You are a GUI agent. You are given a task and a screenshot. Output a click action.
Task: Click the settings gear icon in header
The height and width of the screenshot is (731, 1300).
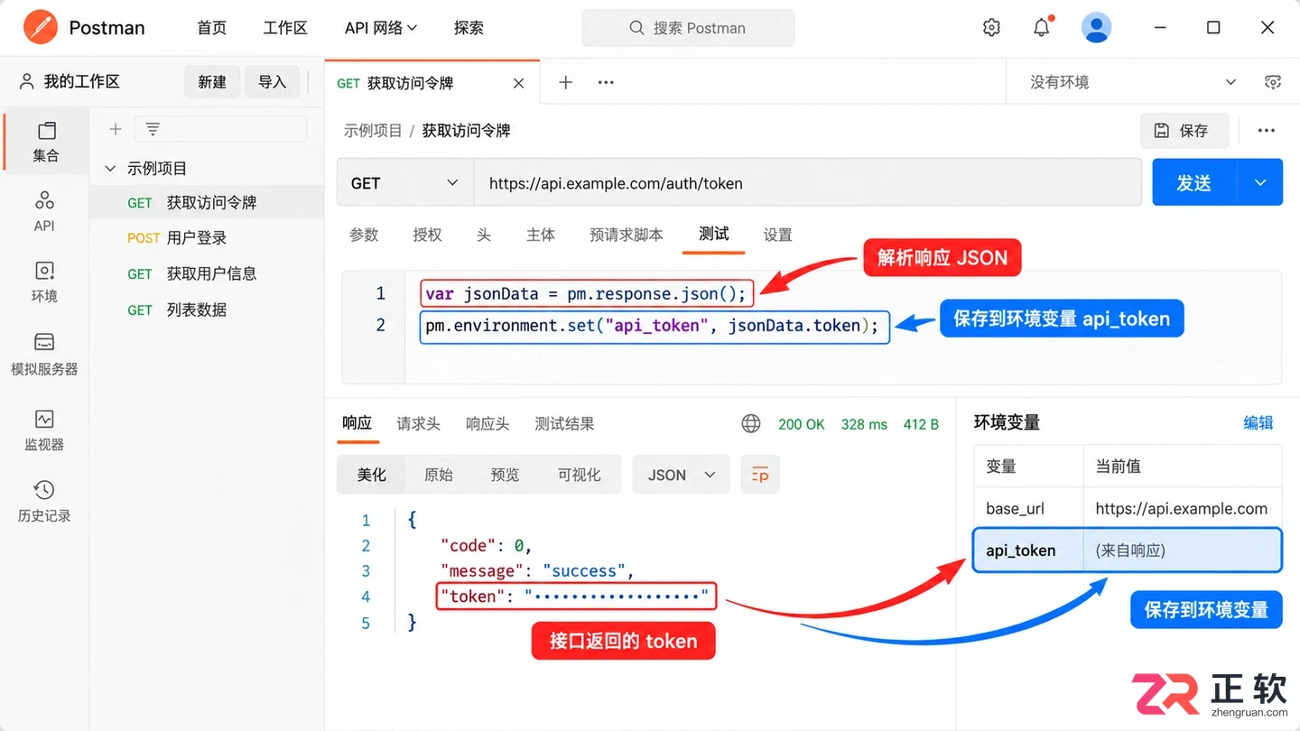(x=991, y=28)
